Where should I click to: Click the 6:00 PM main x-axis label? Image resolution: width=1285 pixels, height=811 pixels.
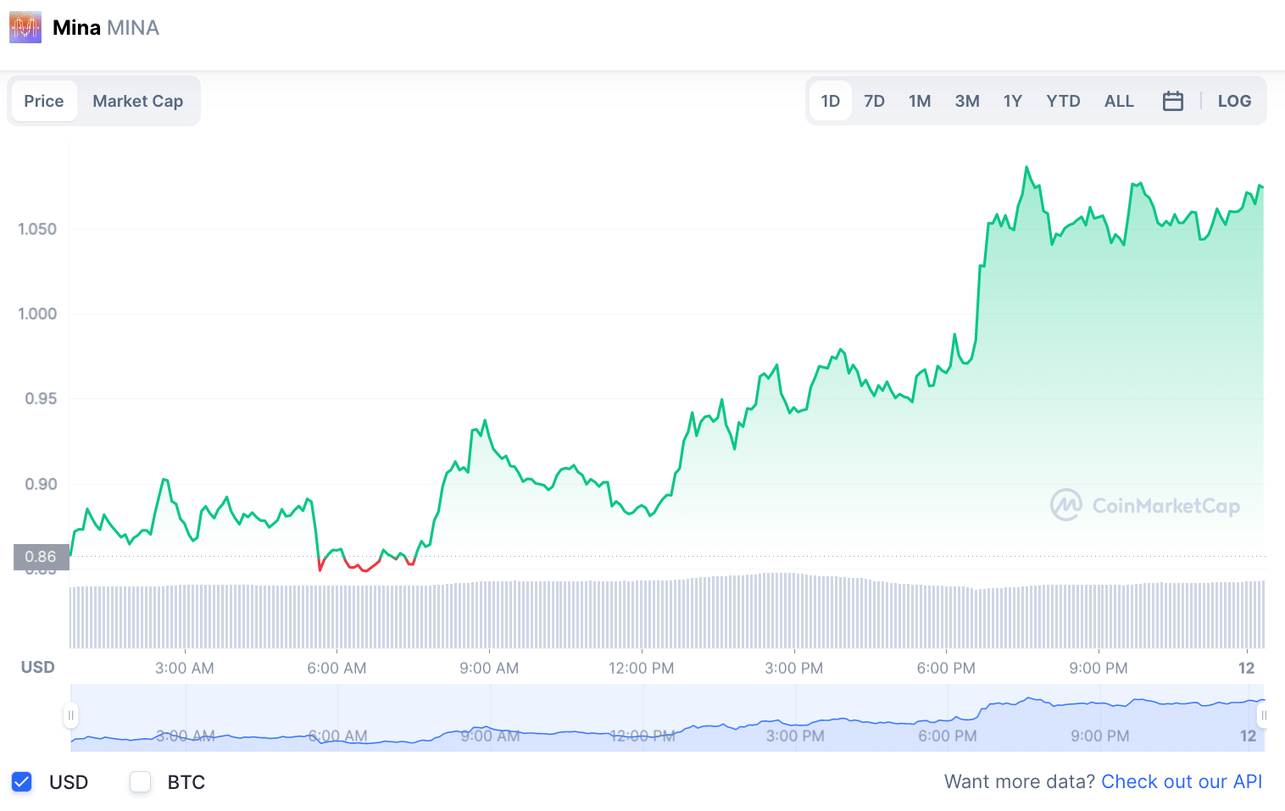946,668
